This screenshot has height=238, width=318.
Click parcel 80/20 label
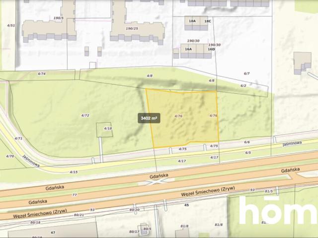click(134, 210)
